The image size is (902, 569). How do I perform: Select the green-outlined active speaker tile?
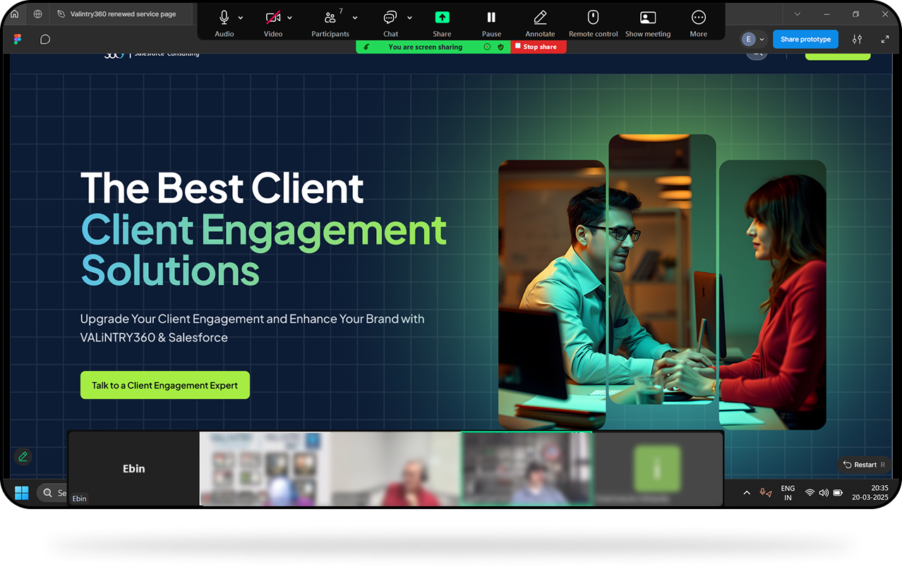tap(527, 468)
